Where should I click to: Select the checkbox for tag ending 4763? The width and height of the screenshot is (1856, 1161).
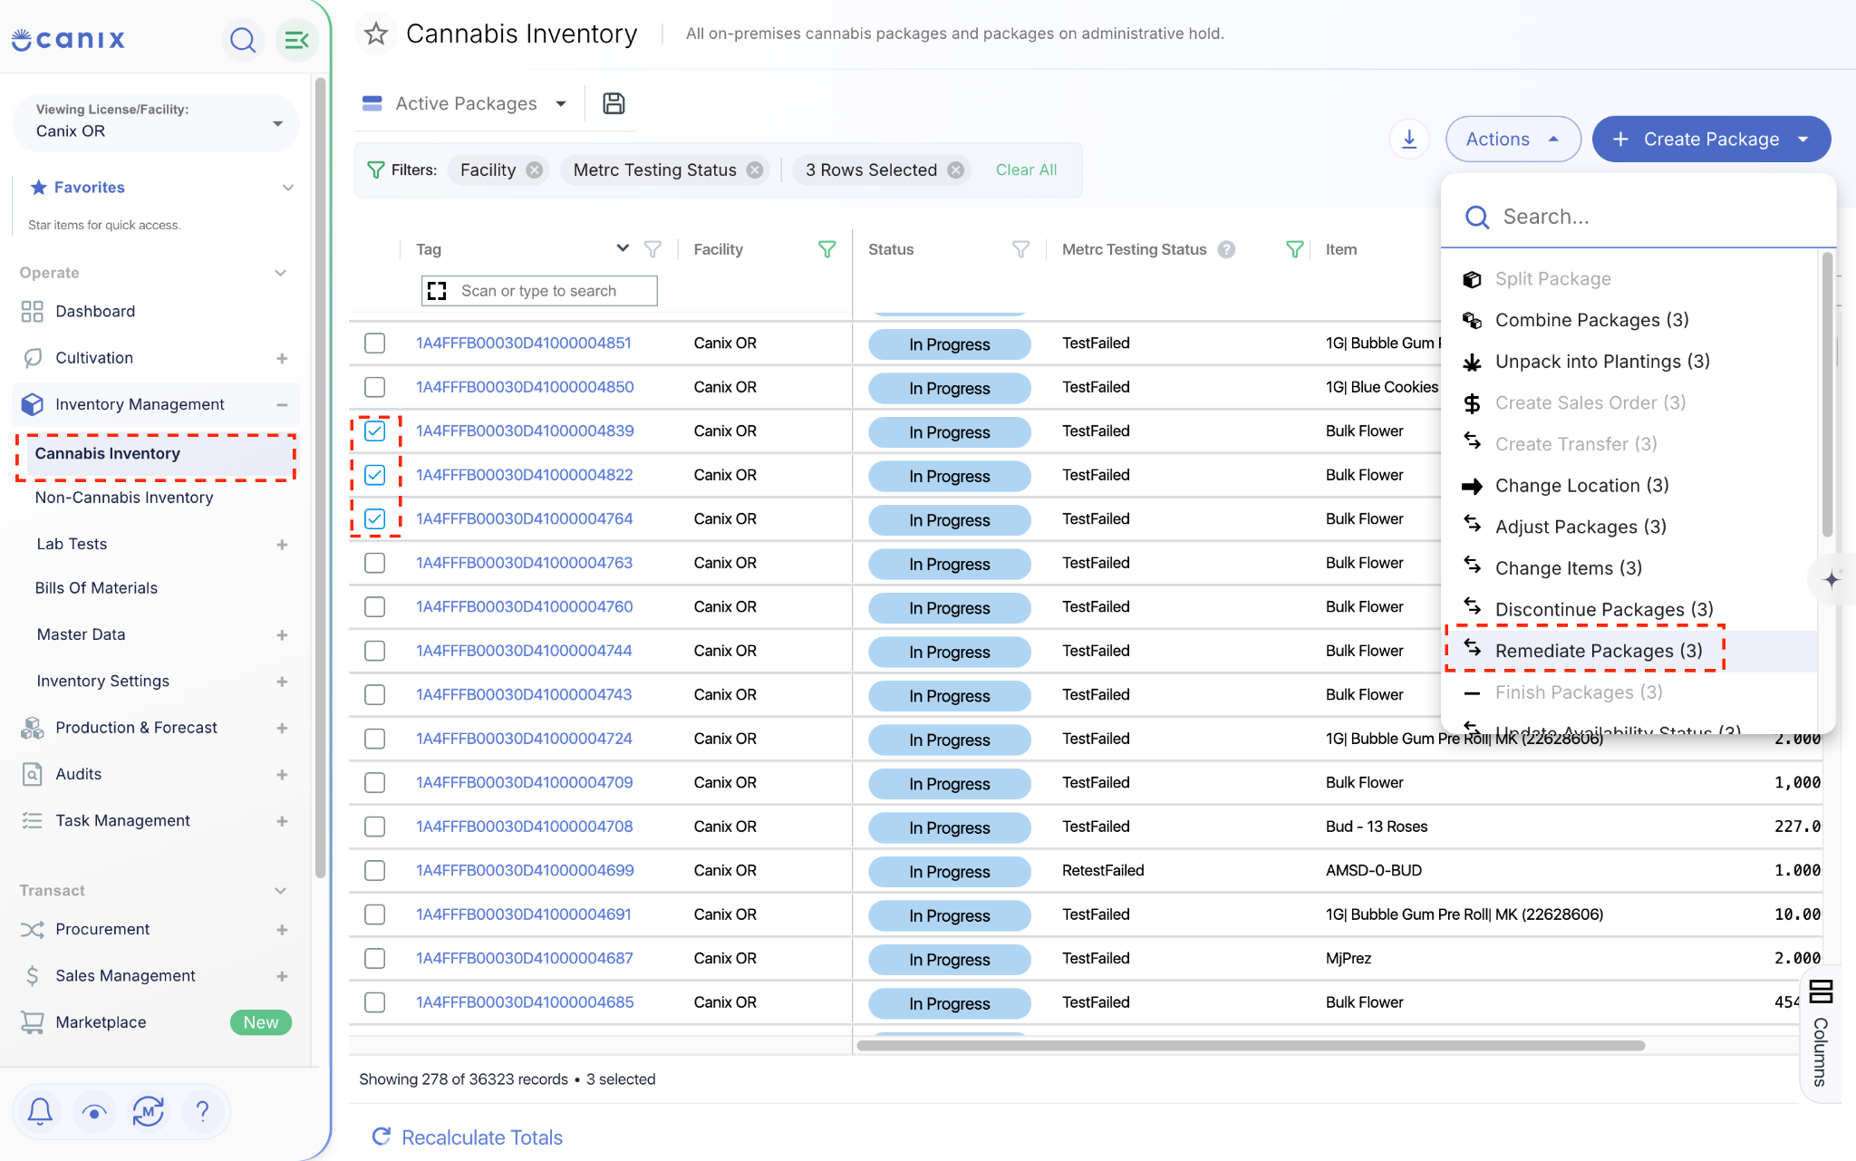[374, 563]
